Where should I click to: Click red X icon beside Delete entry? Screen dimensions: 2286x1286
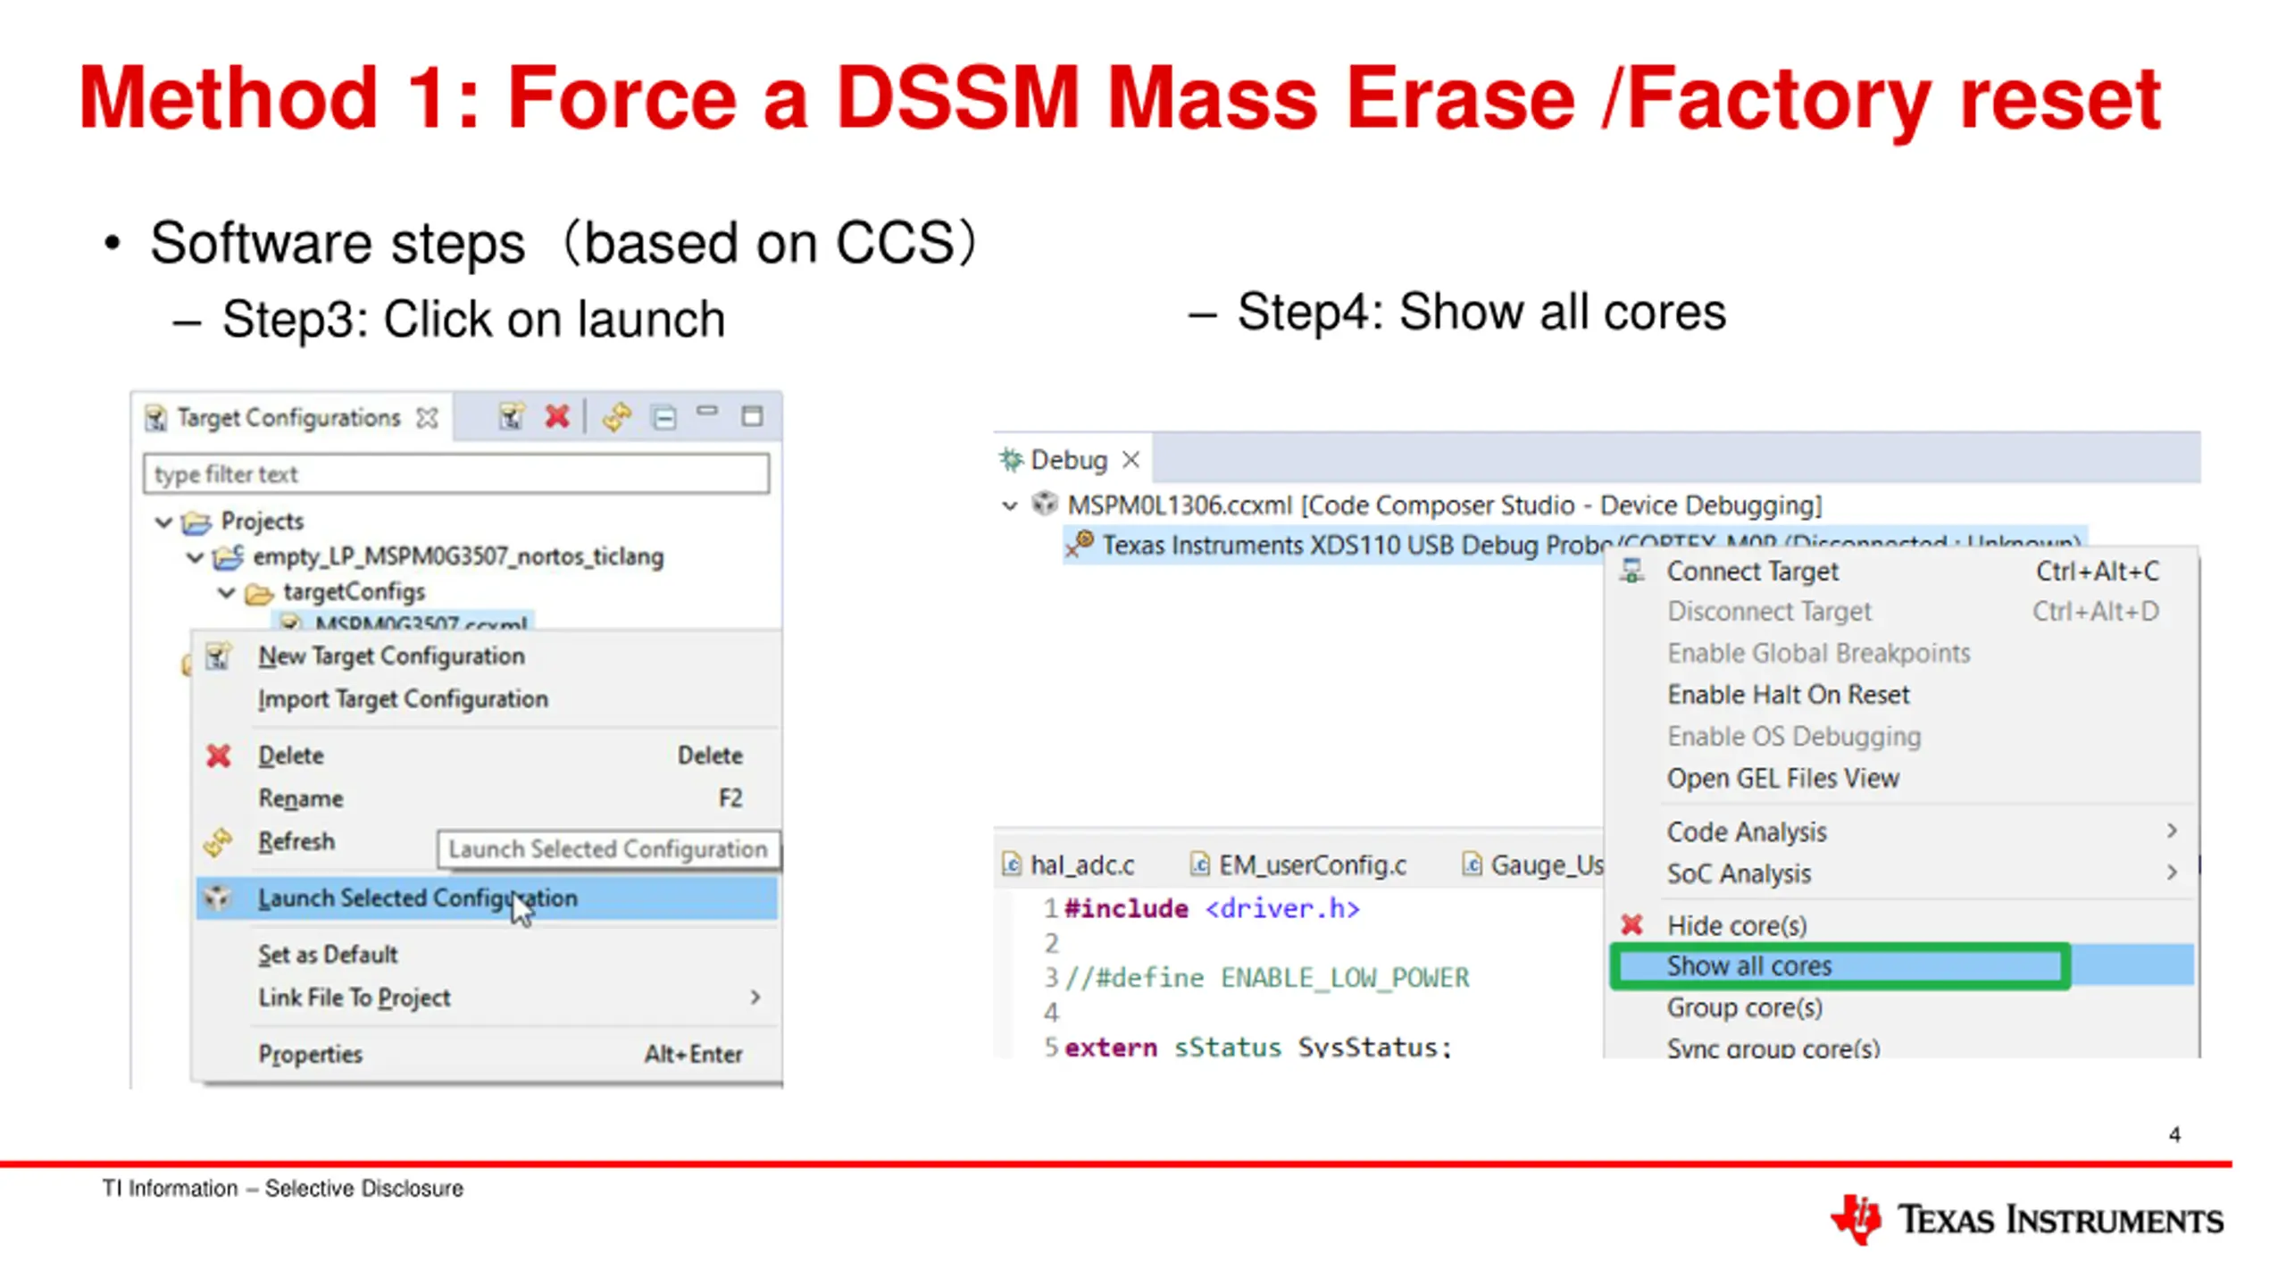click(x=219, y=756)
